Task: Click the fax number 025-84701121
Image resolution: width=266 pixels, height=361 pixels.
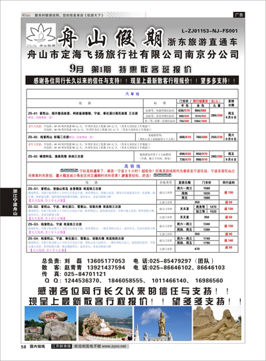Action: click(85, 274)
